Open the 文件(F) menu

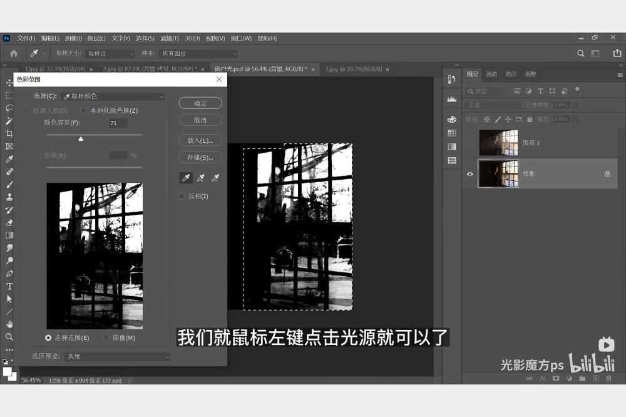pos(26,38)
